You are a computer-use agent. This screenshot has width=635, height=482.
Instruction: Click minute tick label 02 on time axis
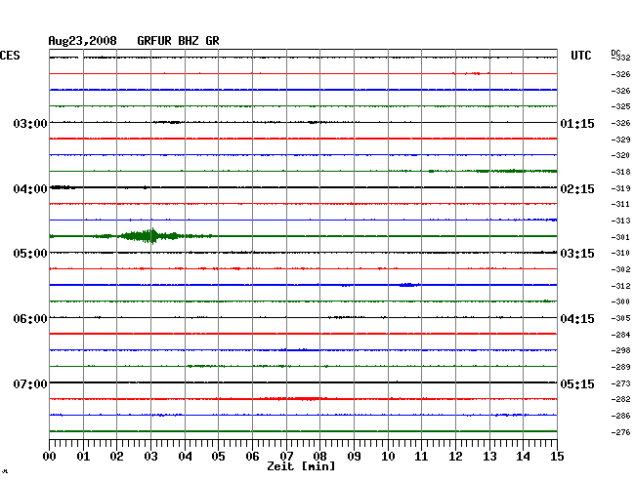(x=116, y=456)
